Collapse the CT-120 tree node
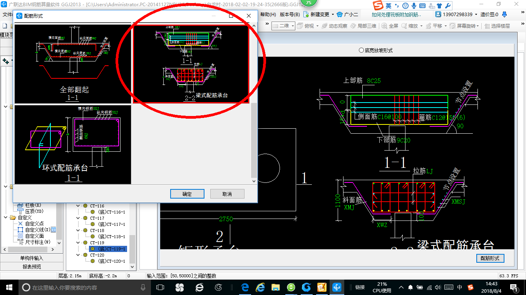This screenshot has width=526, height=295. (79, 255)
